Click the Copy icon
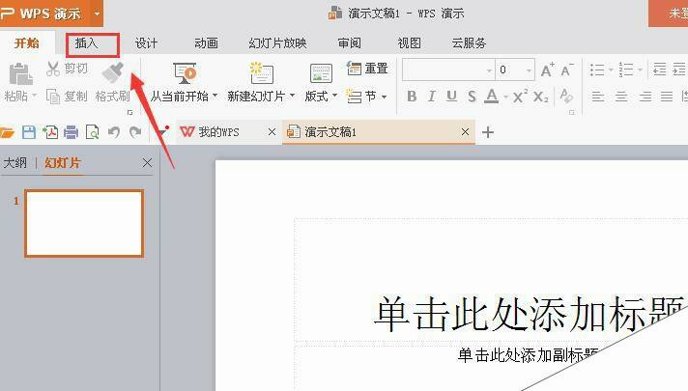This screenshot has height=391, width=688. (x=53, y=96)
